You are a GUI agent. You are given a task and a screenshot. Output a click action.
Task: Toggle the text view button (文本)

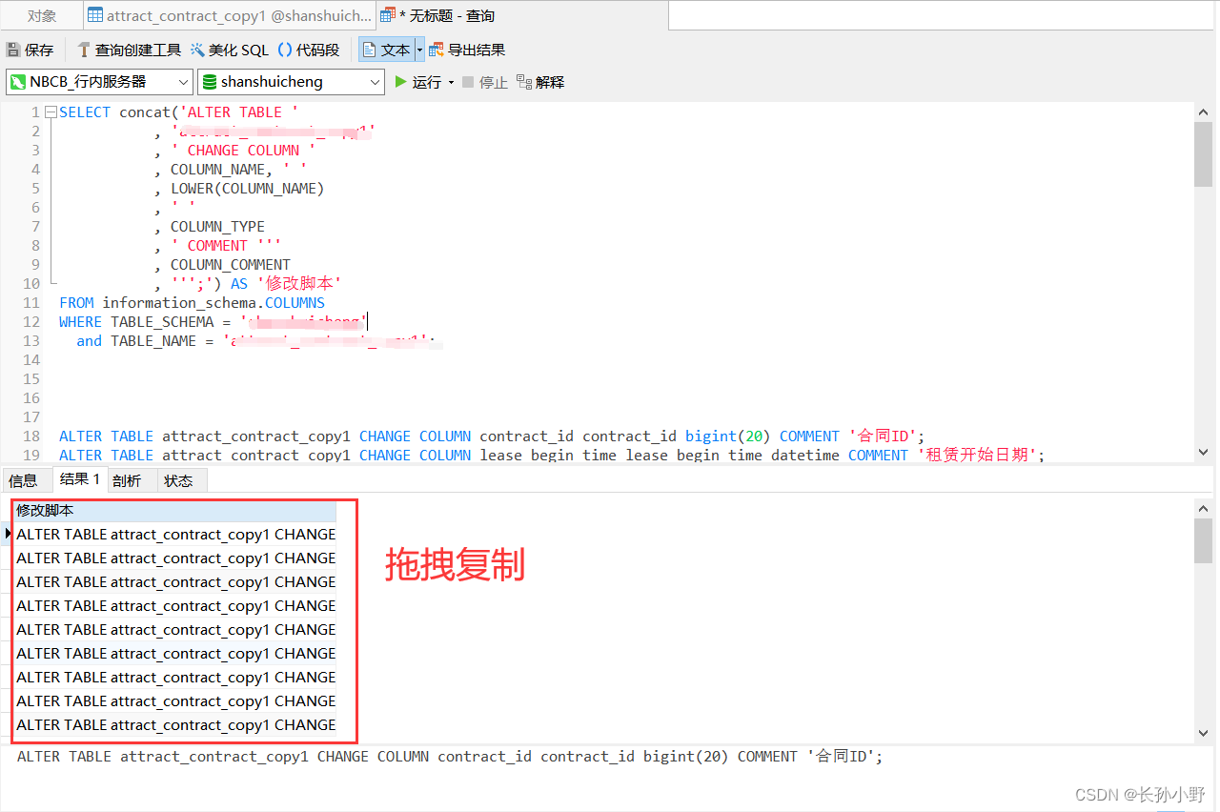point(386,50)
